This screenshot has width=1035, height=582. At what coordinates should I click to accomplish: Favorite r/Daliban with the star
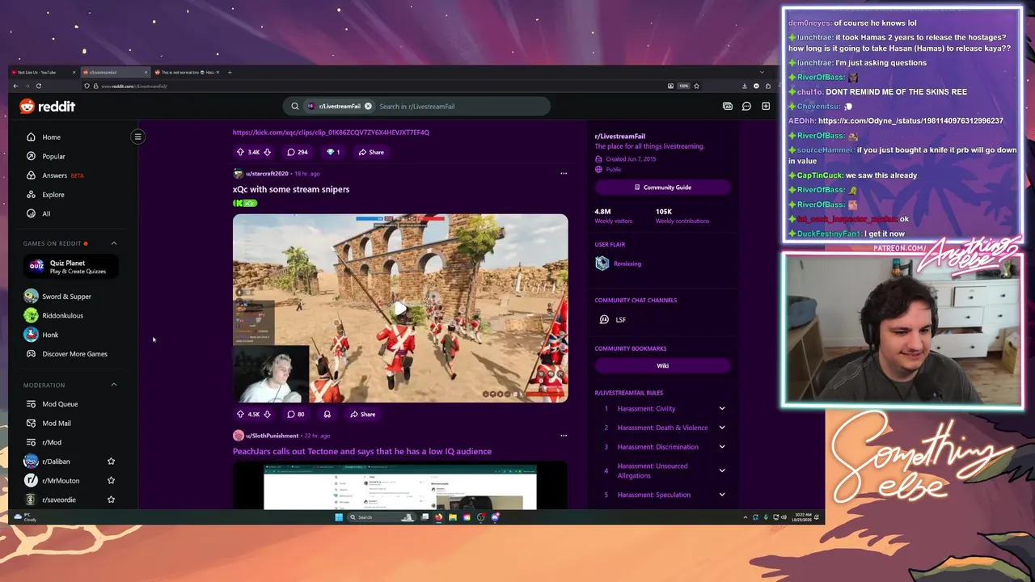(111, 462)
